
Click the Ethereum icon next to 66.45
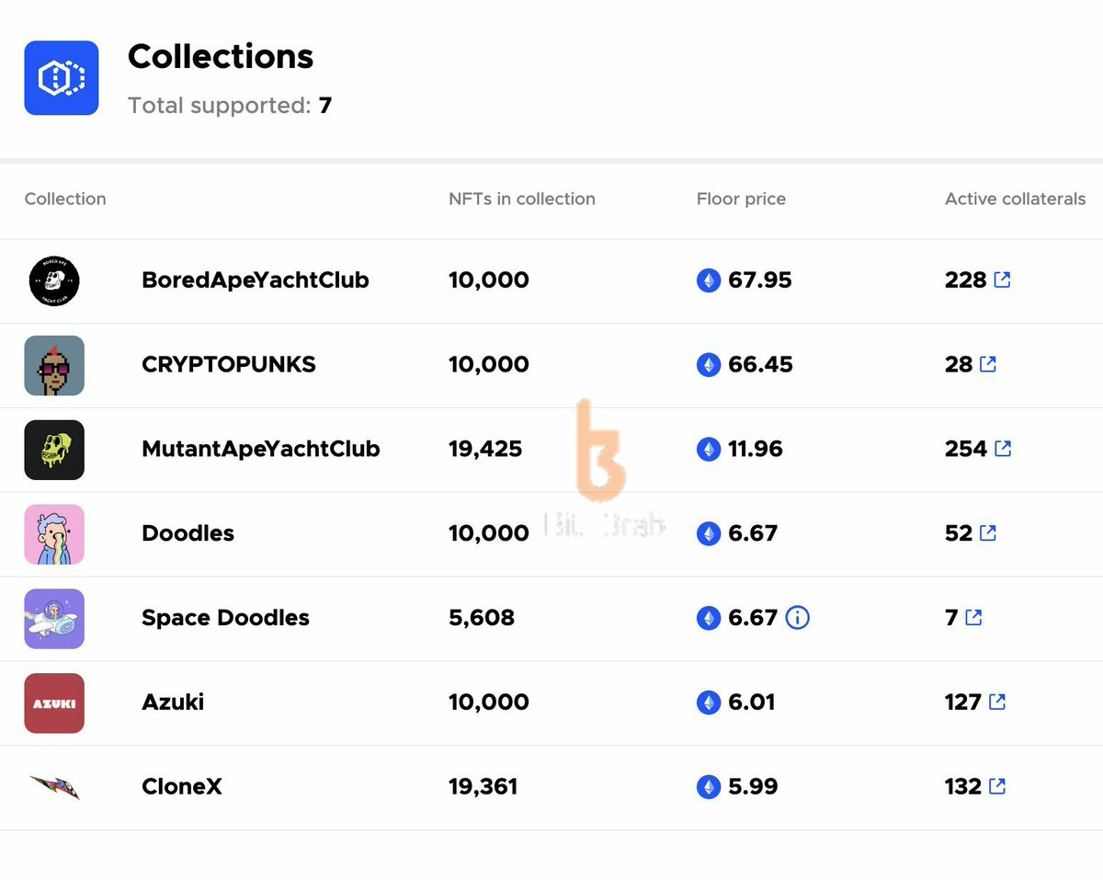click(709, 365)
